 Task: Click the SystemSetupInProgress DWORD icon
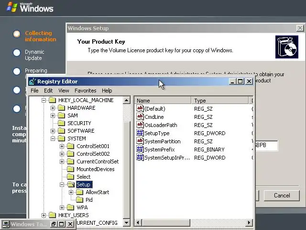140,158
